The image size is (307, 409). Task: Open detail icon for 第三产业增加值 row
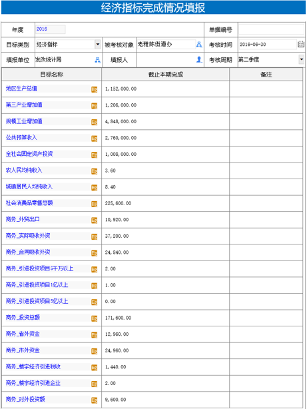click(94, 106)
